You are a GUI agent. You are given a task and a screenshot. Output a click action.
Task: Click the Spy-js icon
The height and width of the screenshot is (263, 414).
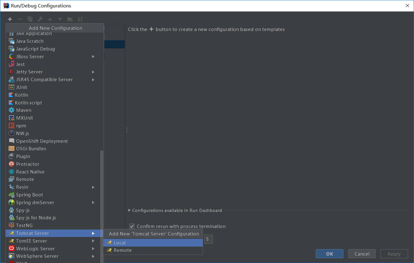(x=11, y=210)
